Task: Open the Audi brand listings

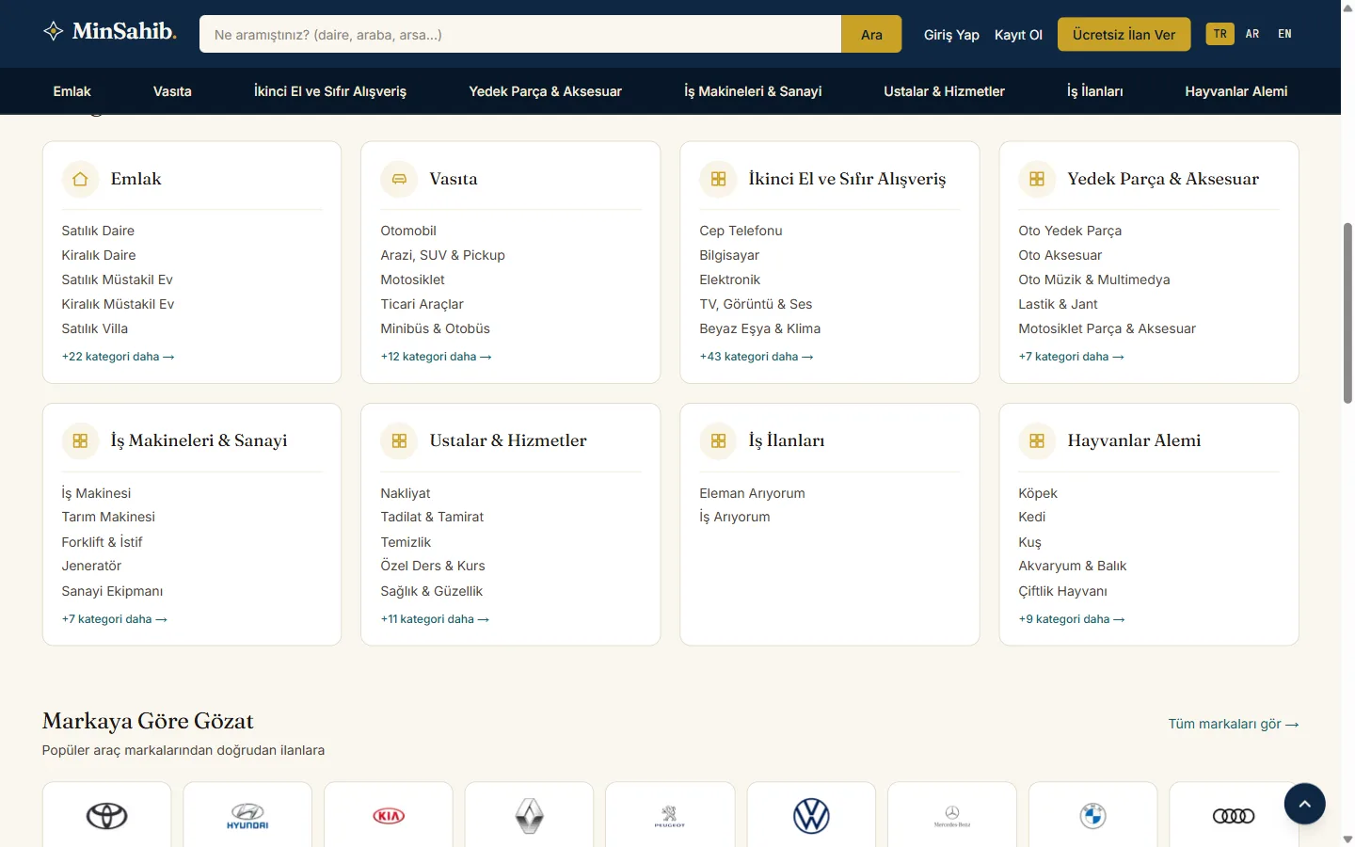Action: point(1234,815)
